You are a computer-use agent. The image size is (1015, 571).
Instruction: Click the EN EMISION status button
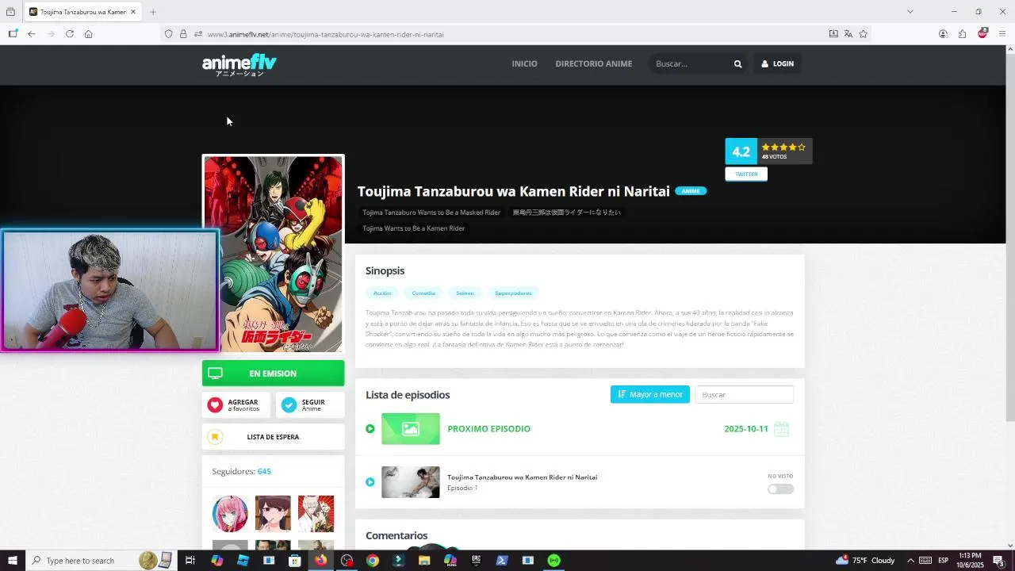click(x=274, y=374)
